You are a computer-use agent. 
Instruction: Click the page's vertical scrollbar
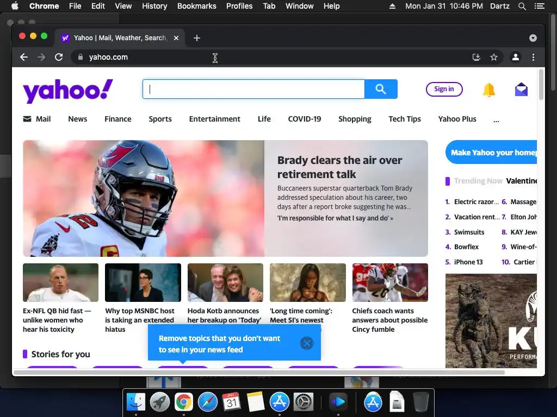pos(541,85)
